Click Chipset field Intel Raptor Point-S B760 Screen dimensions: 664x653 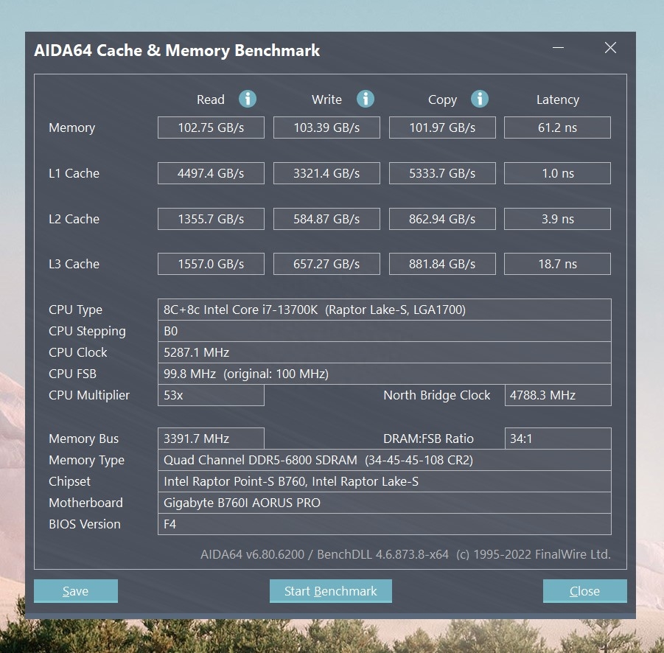pos(385,481)
